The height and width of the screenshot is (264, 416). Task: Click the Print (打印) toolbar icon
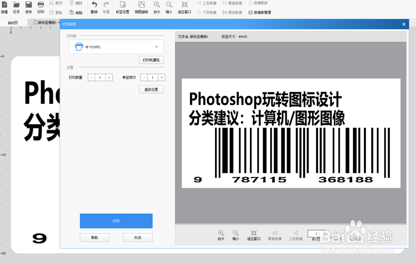41,7
